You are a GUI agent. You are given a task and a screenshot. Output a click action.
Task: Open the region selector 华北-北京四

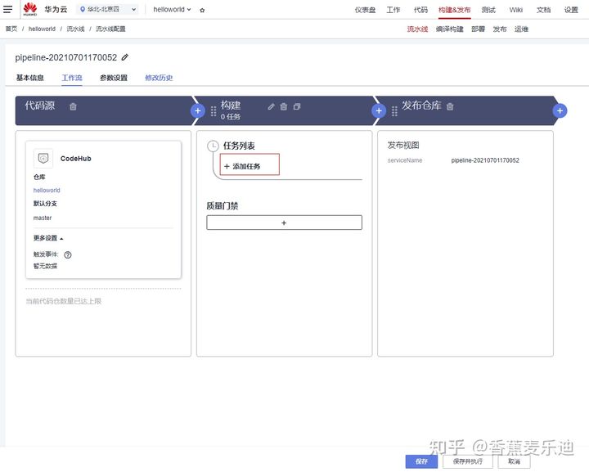[x=107, y=9]
